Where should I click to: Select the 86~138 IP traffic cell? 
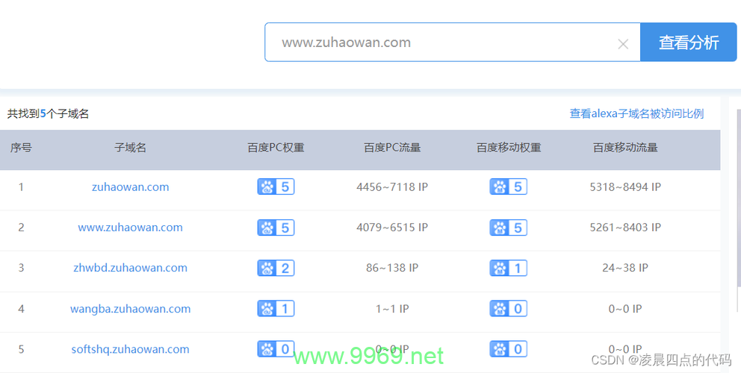392,268
